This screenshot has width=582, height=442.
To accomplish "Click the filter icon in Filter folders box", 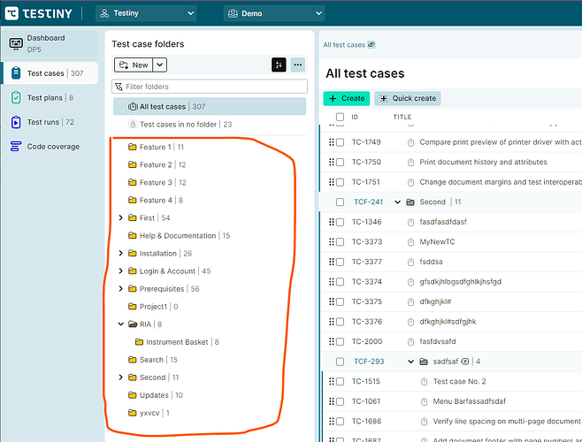I will pos(119,87).
